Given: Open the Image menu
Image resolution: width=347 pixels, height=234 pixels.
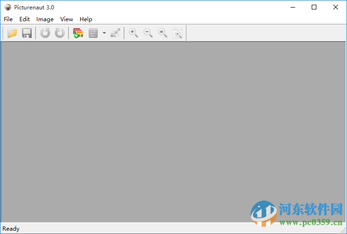Looking at the screenshot, I should [45, 19].
